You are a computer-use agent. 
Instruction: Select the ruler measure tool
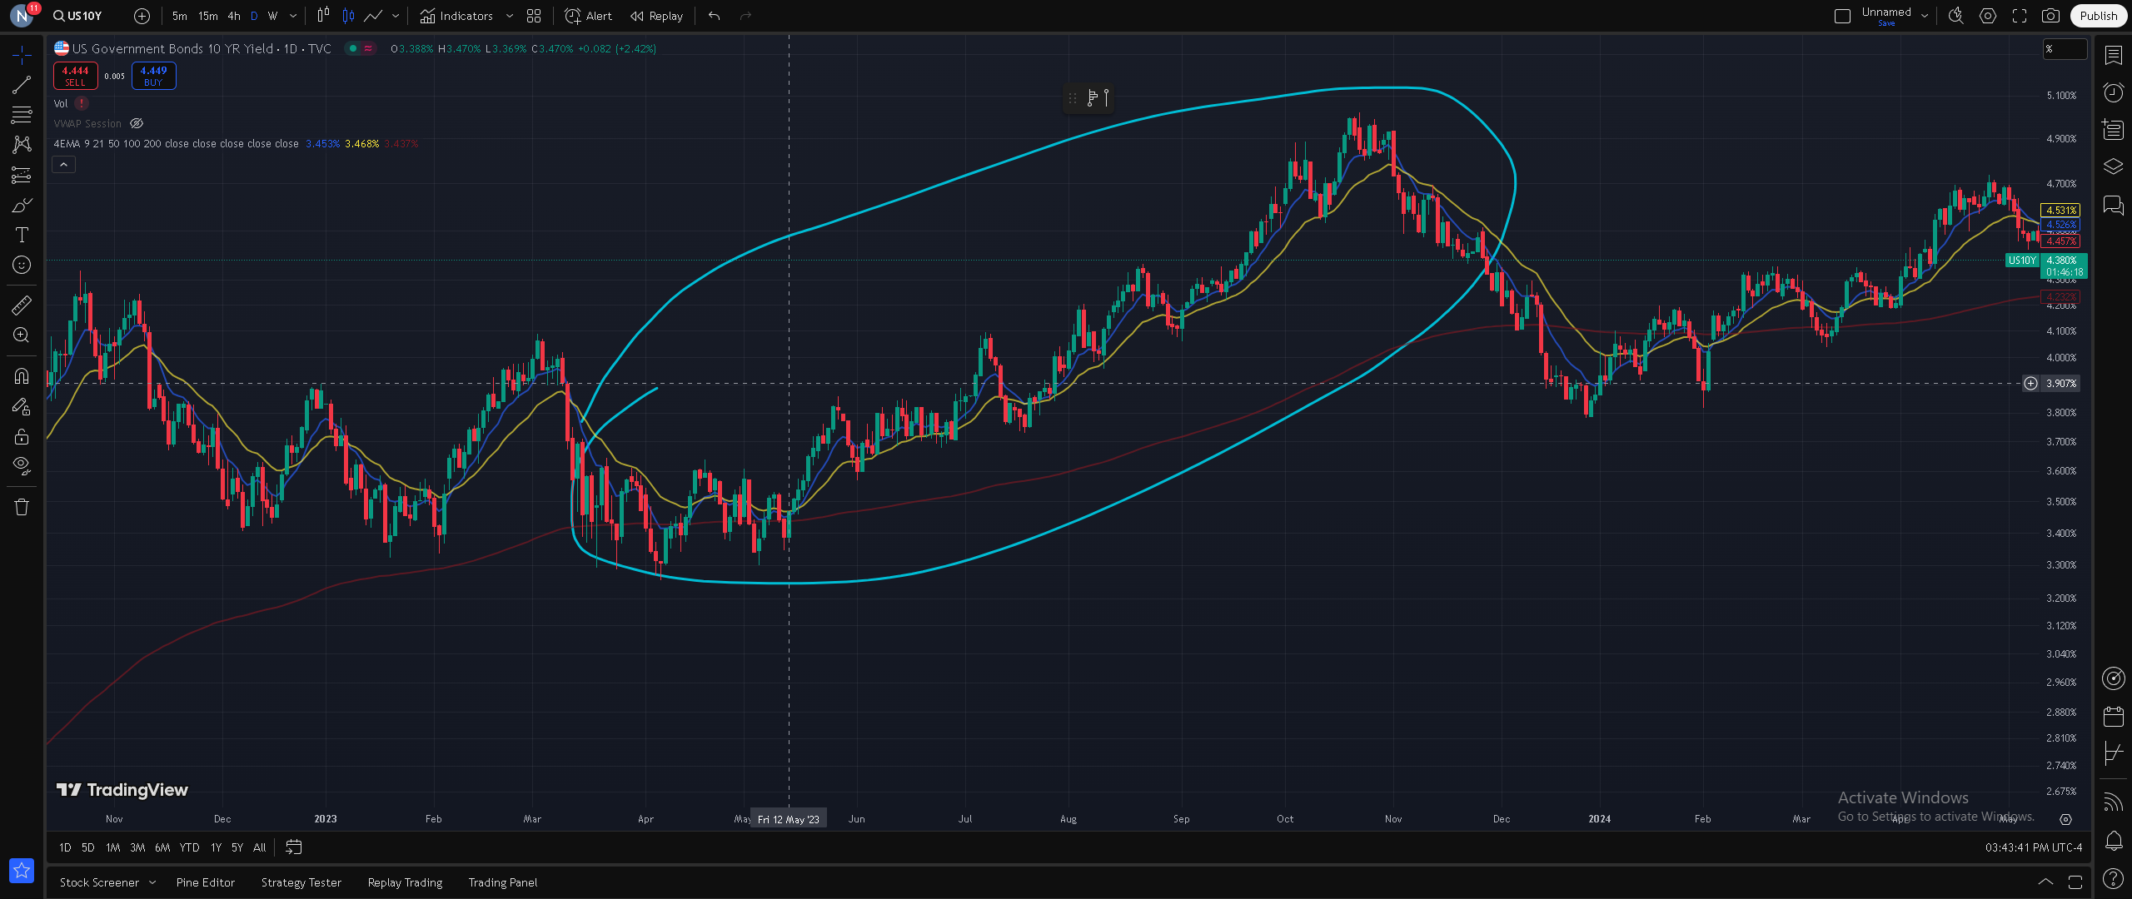tap(22, 305)
